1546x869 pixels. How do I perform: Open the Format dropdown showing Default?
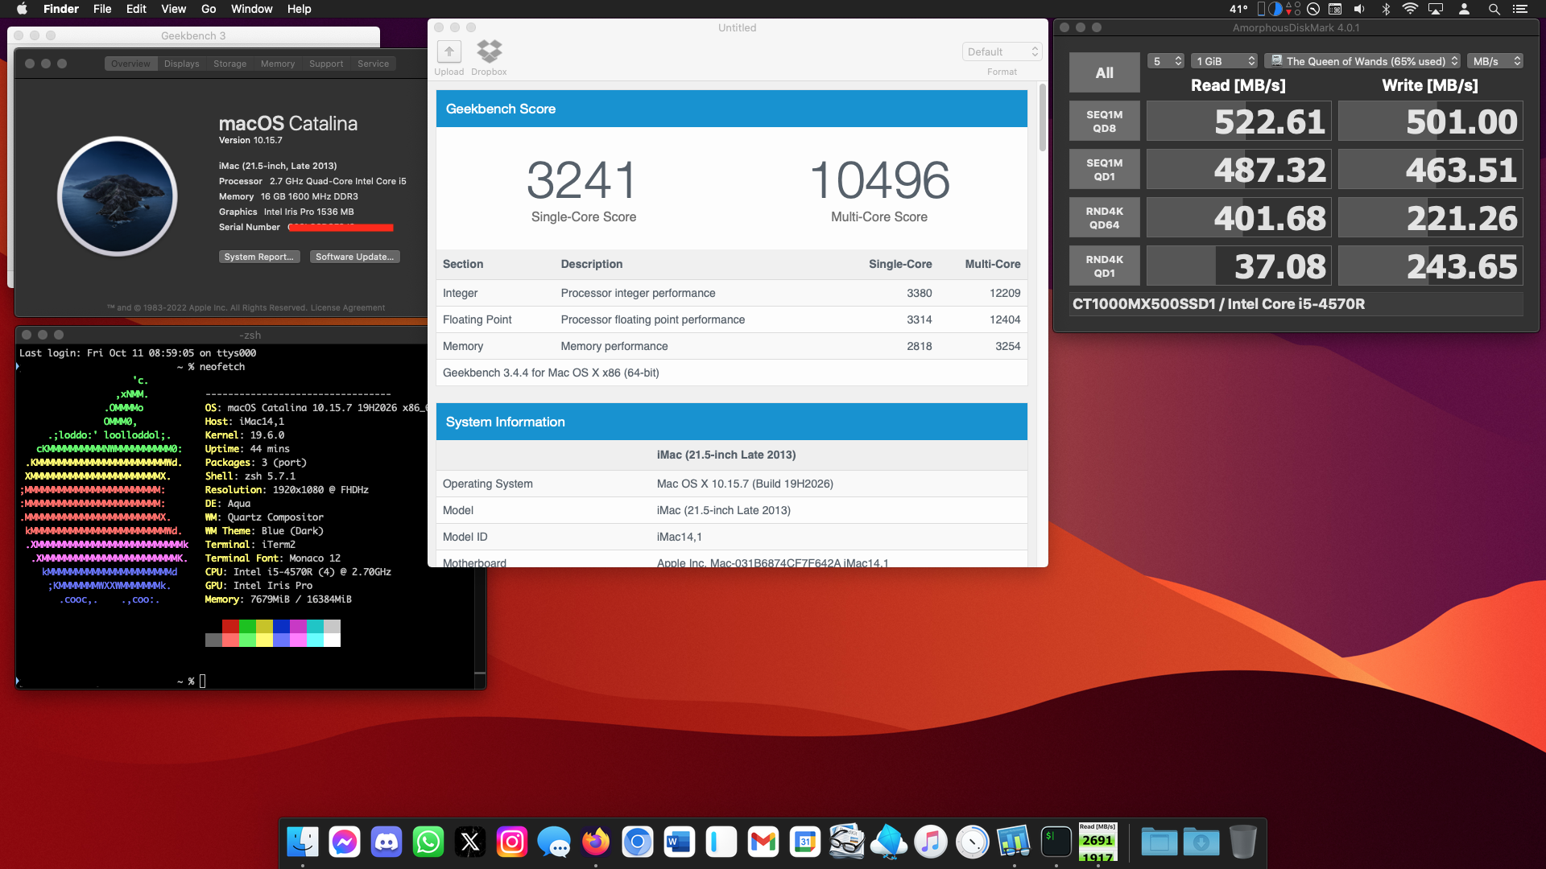tap(1002, 51)
